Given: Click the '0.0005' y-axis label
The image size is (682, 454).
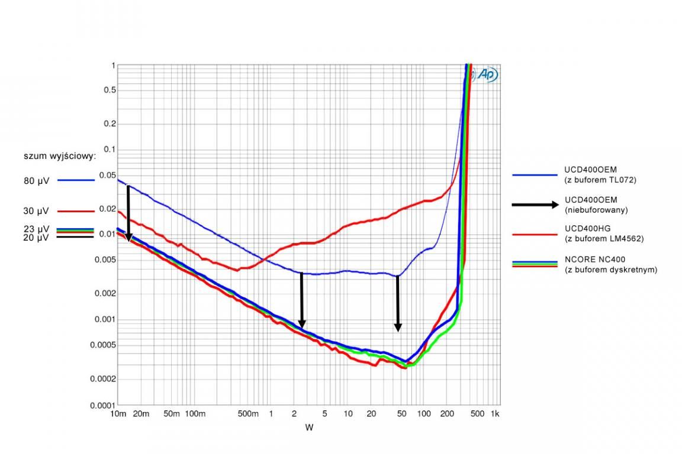Looking at the screenshot, I should click(x=104, y=345).
